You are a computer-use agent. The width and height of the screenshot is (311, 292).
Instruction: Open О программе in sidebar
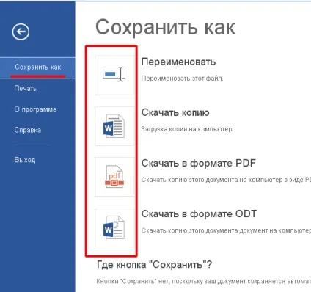click(x=35, y=109)
